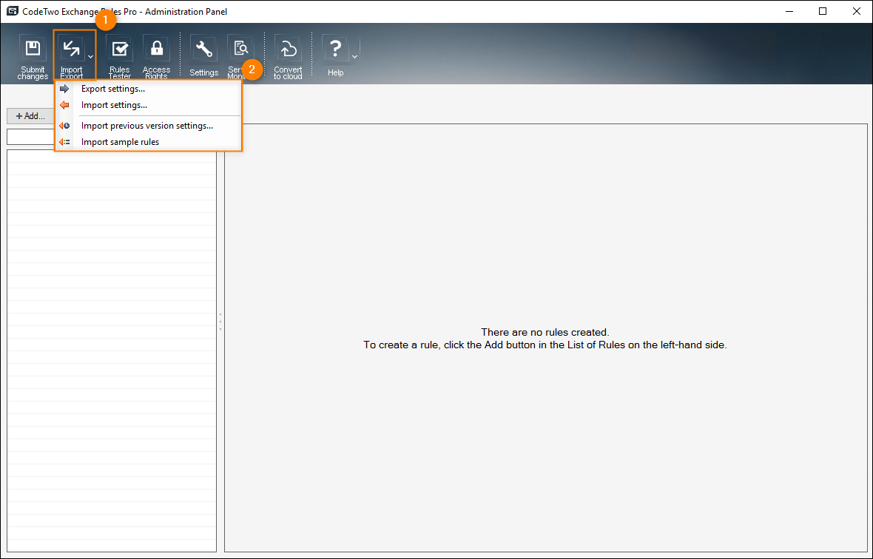Expand the Help dropdown arrow

[x=354, y=57]
